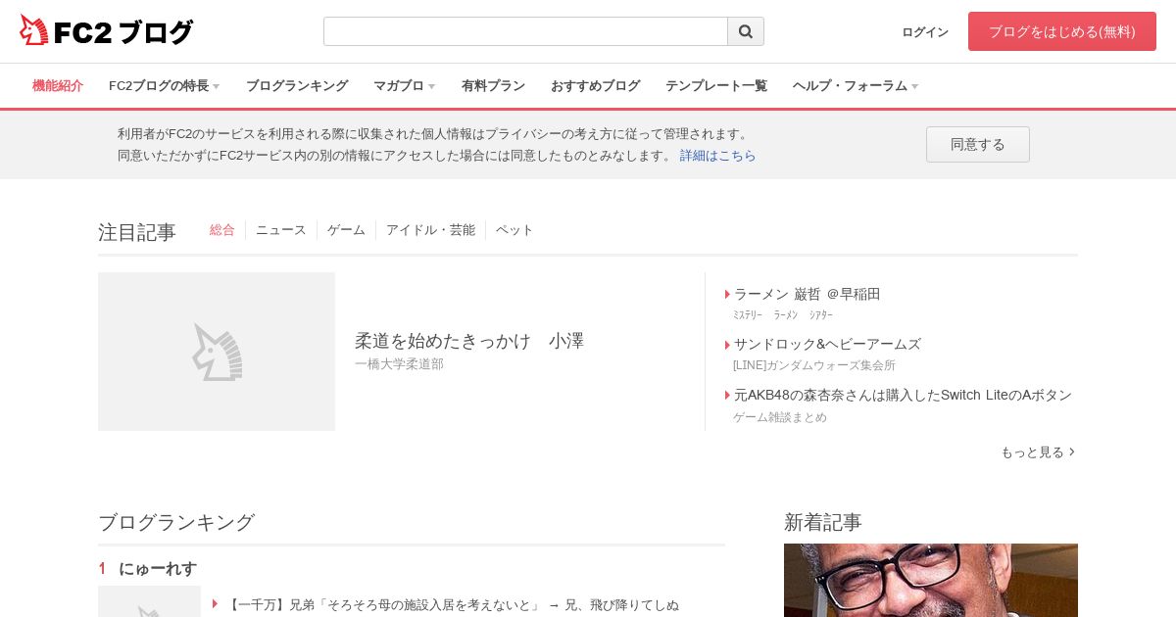Expand FC2ブログの特長 dropdown
Viewport: 1176px width, 617px height.
point(164,85)
